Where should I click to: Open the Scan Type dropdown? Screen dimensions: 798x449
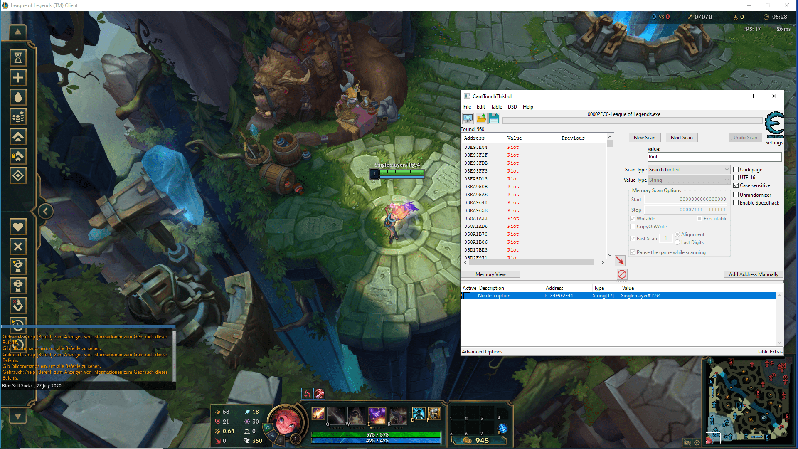(x=689, y=170)
